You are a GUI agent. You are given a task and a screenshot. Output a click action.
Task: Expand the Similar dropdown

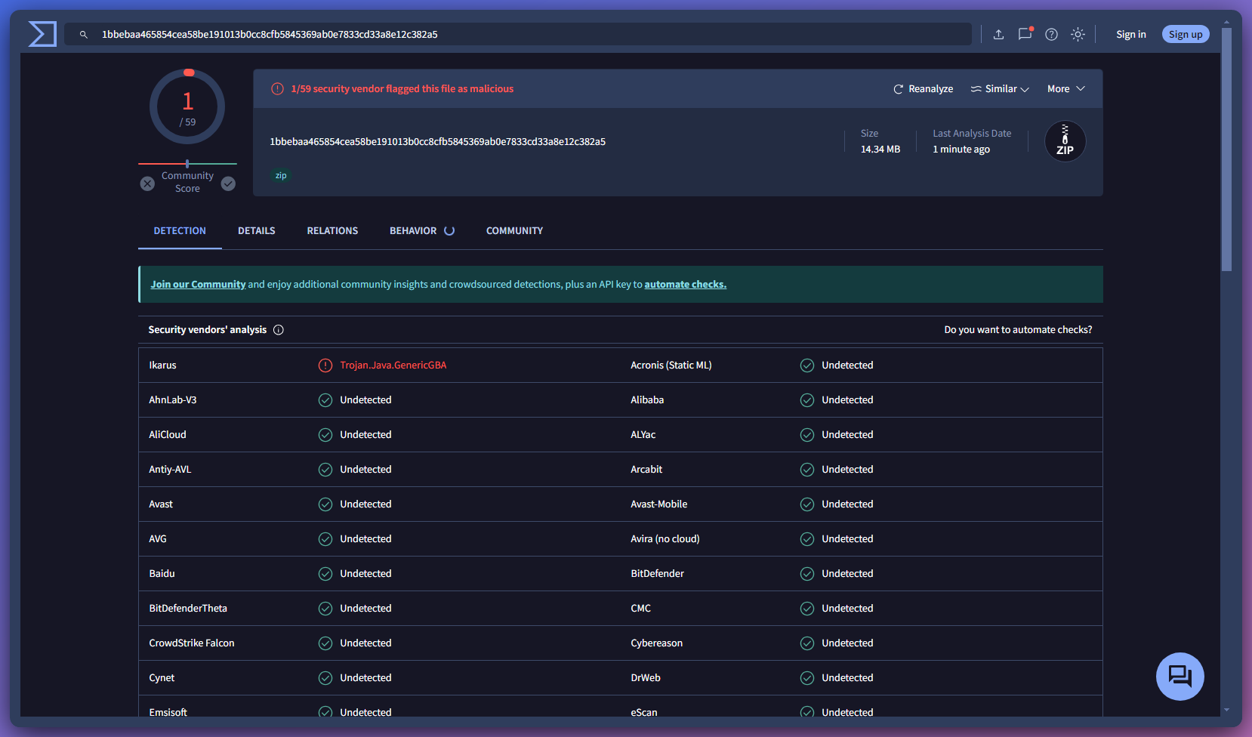[x=1000, y=89]
